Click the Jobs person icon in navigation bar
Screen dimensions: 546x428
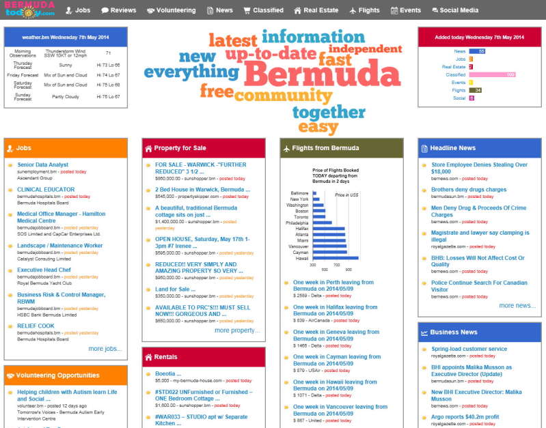[x=69, y=10]
